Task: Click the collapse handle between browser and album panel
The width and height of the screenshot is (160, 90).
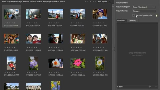Action: click(114, 49)
